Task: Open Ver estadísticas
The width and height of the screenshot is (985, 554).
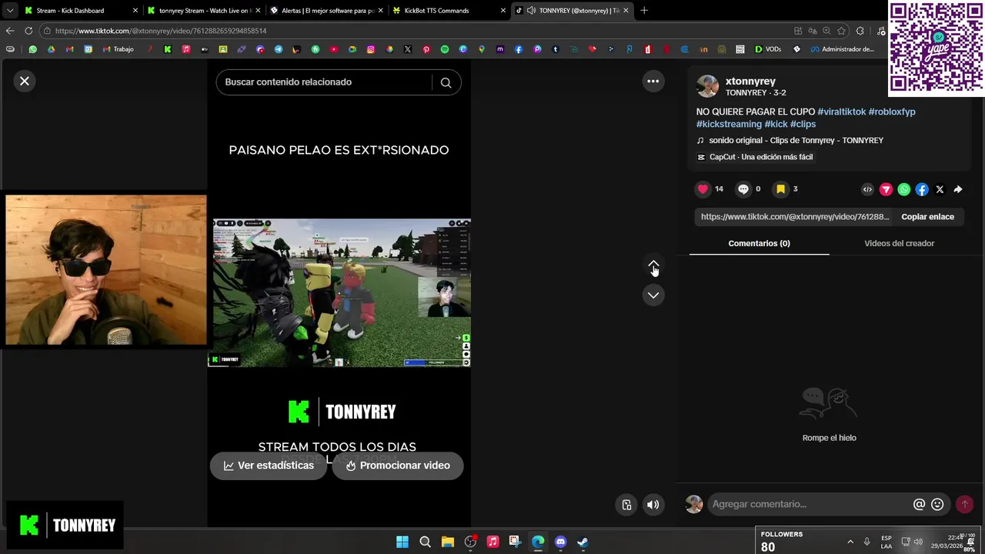Action: point(269,466)
